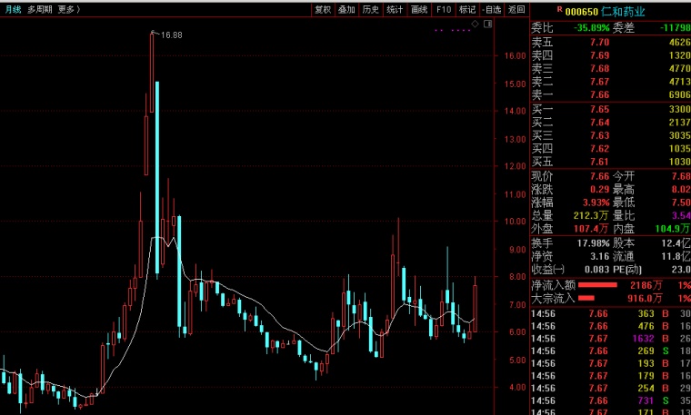Click the 统计 statistics button
Image resolution: width=691 pixels, height=415 pixels.
[x=395, y=9]
